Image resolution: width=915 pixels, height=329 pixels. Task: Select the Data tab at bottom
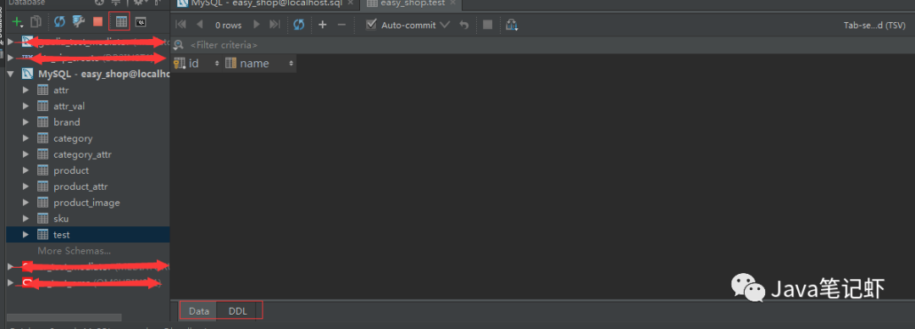point(199,311)
